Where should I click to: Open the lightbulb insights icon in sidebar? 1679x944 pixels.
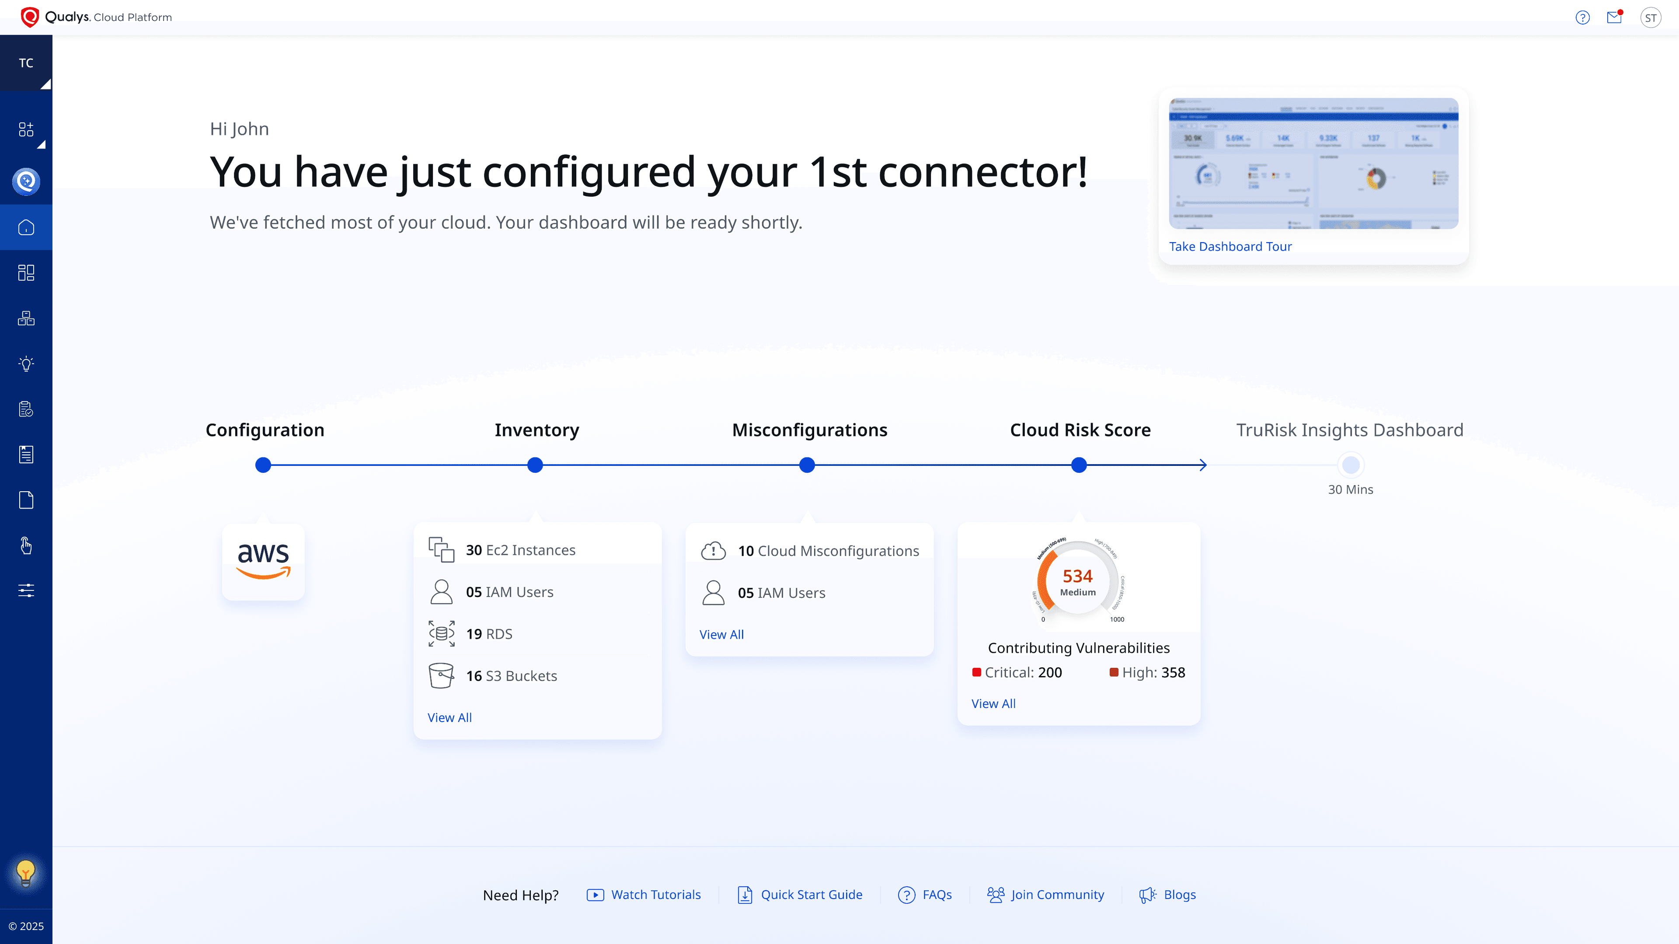pyautogui.click(x=26, y=364)
